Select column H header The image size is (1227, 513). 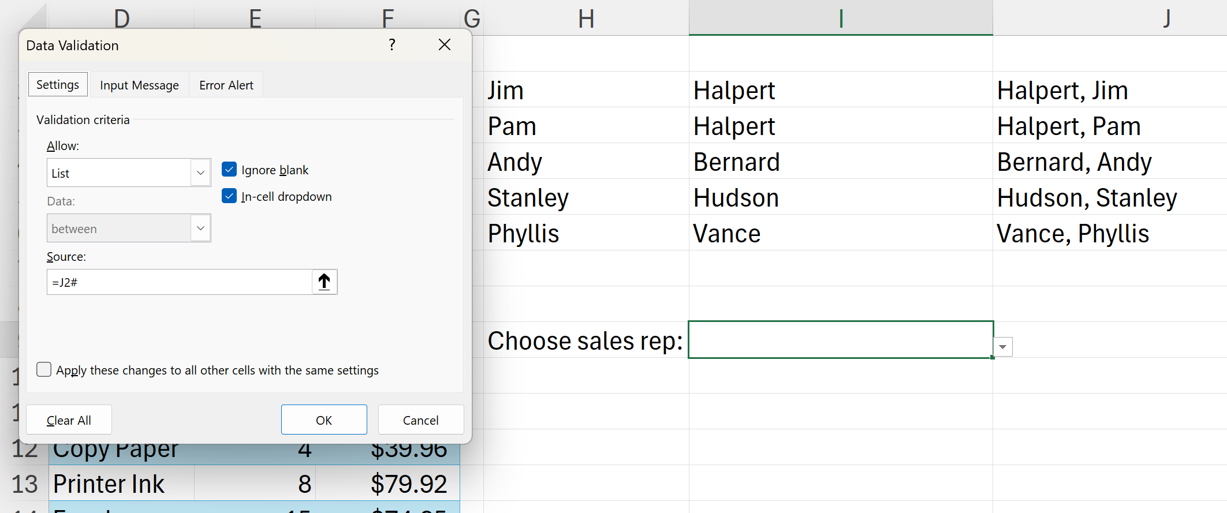click(586, 18)
